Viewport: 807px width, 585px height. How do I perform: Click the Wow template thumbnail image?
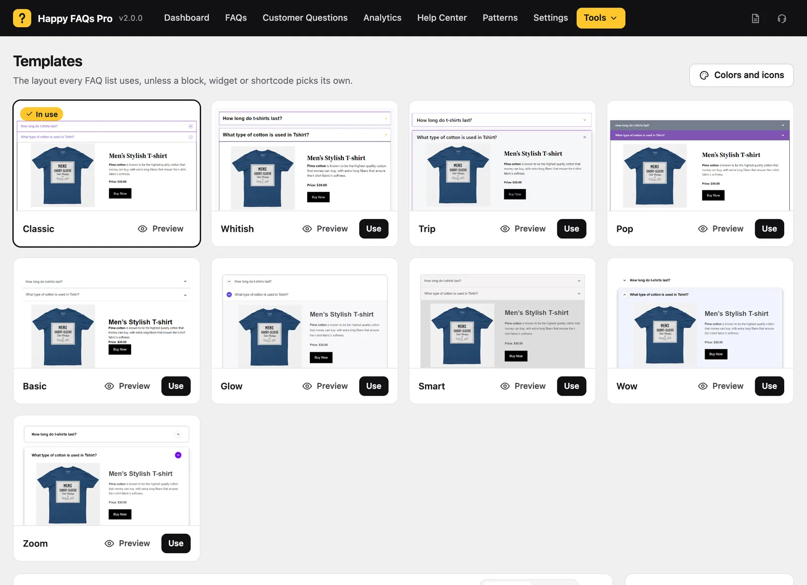700,313
